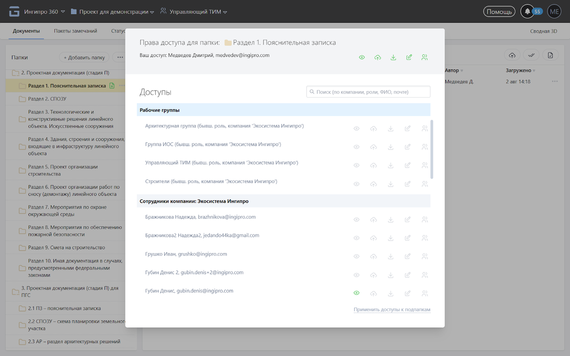The height and width of the screenshot is (356, 570).
Task: Toggle view access for Группа ИОС
Action: point(357,147)
